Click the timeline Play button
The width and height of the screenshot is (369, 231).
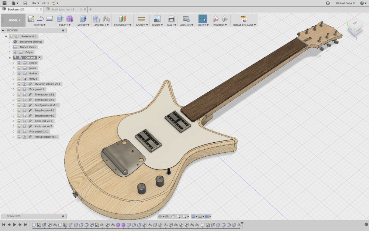point(15,225)
